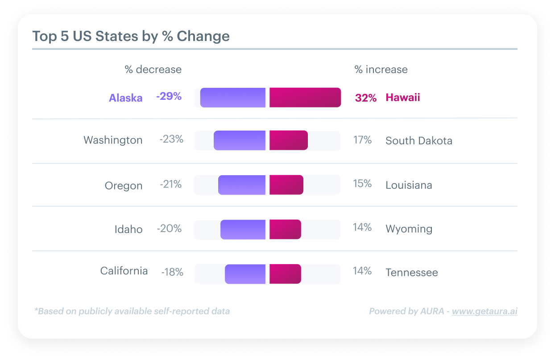
Task: Click Tennessee's magenta increase bar
Action: [285, 274]
